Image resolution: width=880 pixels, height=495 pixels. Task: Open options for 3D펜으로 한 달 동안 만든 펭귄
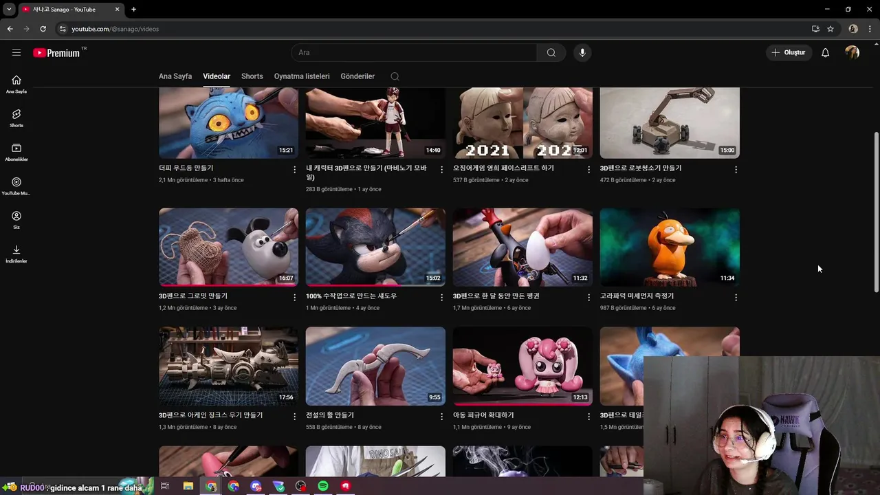(589, 298)
